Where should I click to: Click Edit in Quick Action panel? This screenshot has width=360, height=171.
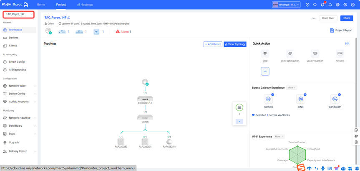tap(347, 43)
